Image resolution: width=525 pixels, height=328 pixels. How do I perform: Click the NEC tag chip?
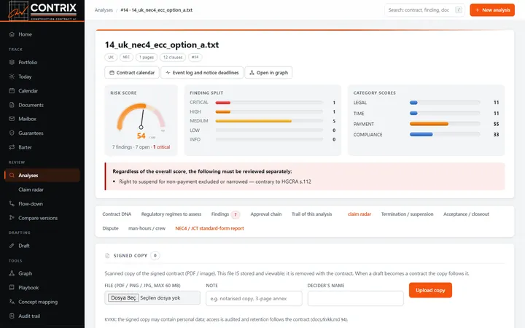click(126, 58)
